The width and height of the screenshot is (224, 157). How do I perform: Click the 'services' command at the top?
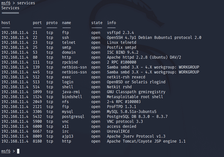[26, 3]
